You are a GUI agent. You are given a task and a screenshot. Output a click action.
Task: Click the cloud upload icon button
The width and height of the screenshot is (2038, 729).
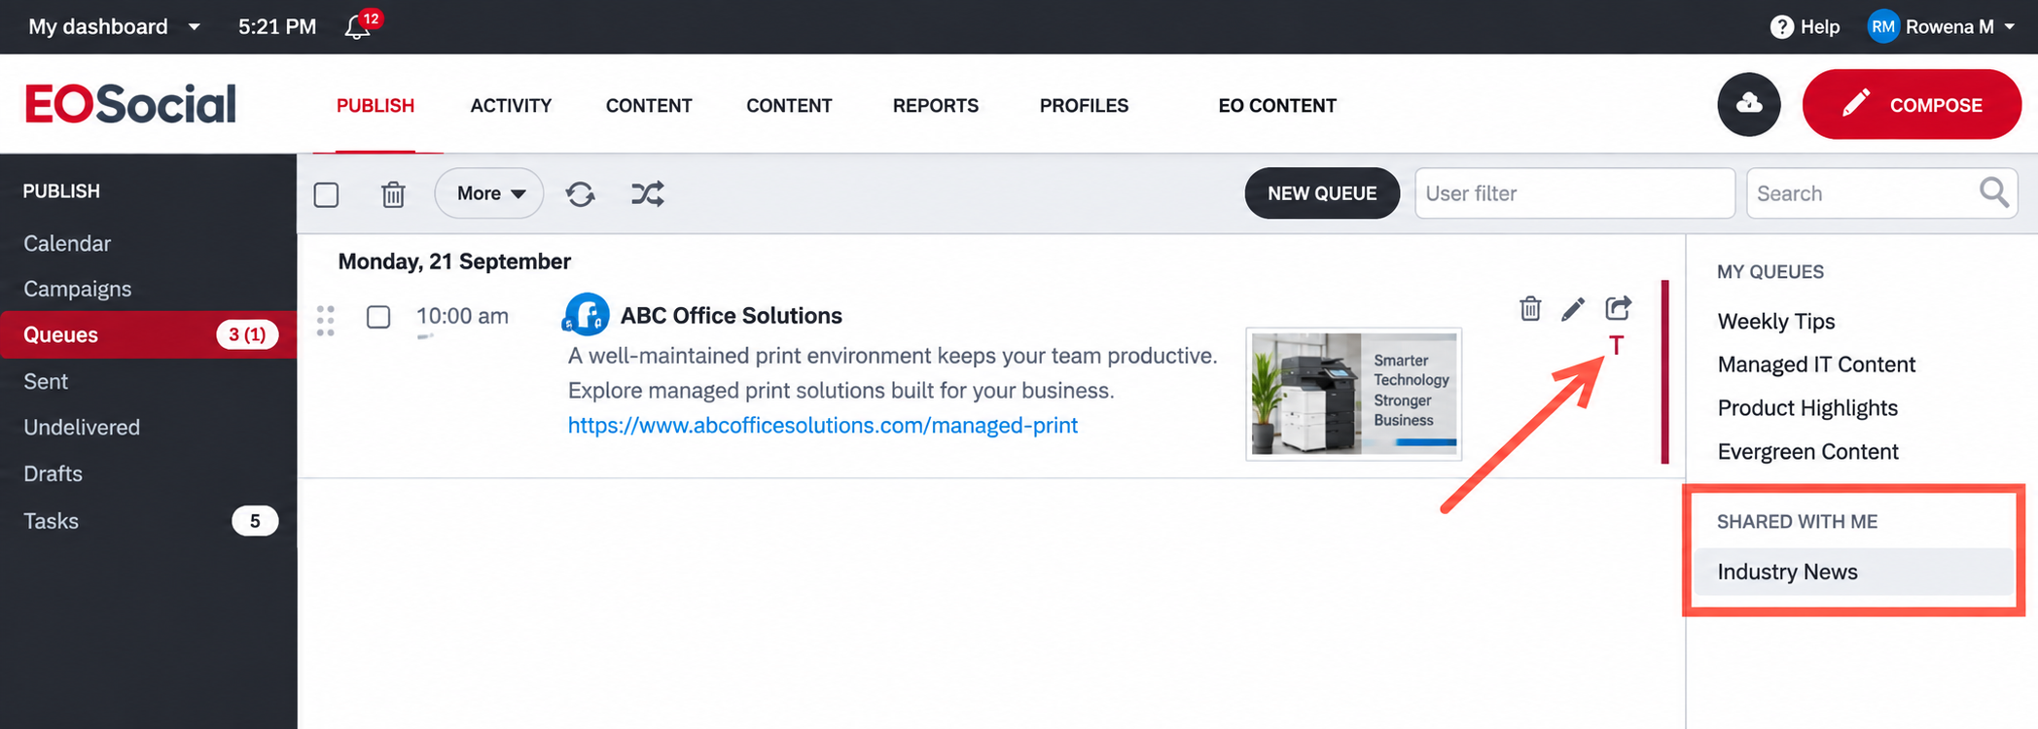[1749, 104]
